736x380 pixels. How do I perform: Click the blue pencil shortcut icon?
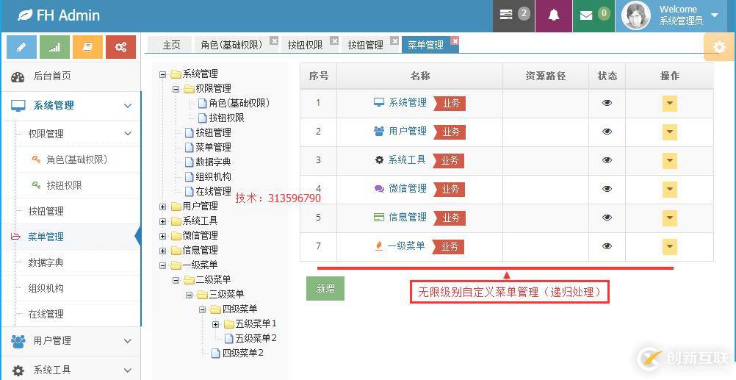click(21, 47)
